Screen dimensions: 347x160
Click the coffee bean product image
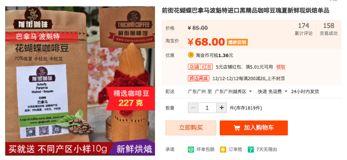pyautogui.click(x=80, y=81)
